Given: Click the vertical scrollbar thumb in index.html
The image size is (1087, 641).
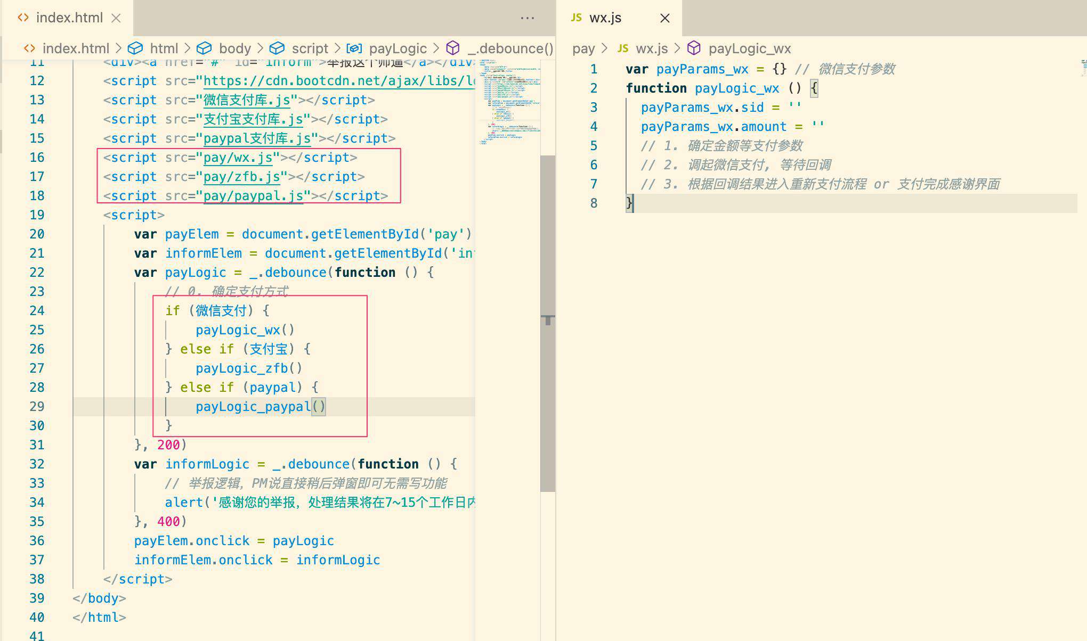Looking at the screenshot, I should click(x=548, y=323).
